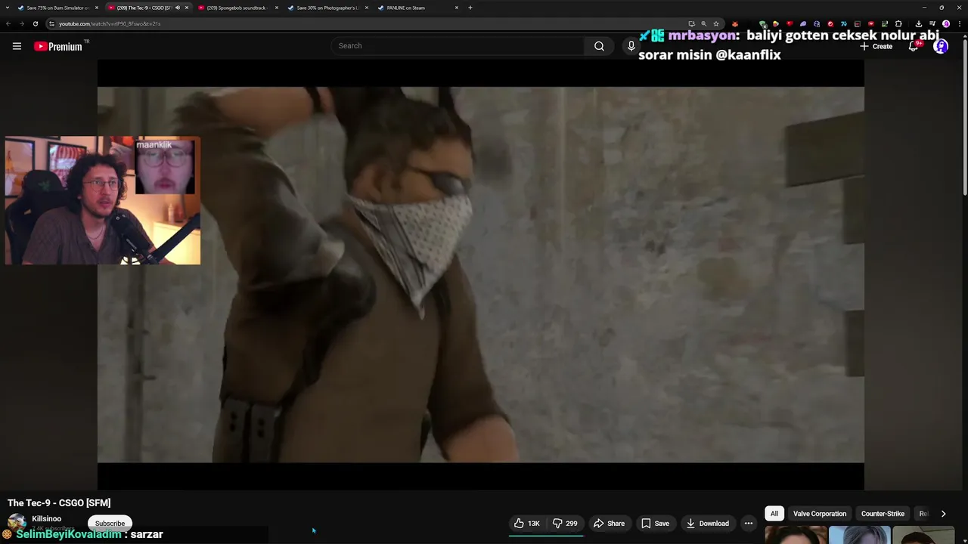The width and height of the screenshot is (968, 544).
Task: Like the video with thumbs up
Action: click(527, 523)
